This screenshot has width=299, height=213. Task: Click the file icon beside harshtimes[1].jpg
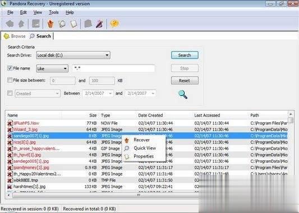click(x=10, y=187)
